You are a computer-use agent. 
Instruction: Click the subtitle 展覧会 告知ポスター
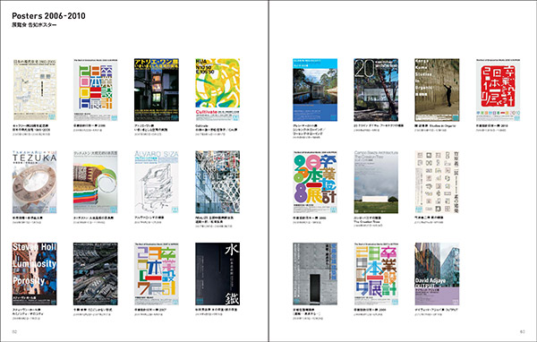tap(34, 25)
